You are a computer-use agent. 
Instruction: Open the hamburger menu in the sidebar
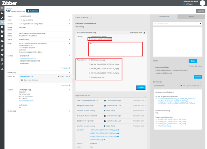[x=2, y=8]
